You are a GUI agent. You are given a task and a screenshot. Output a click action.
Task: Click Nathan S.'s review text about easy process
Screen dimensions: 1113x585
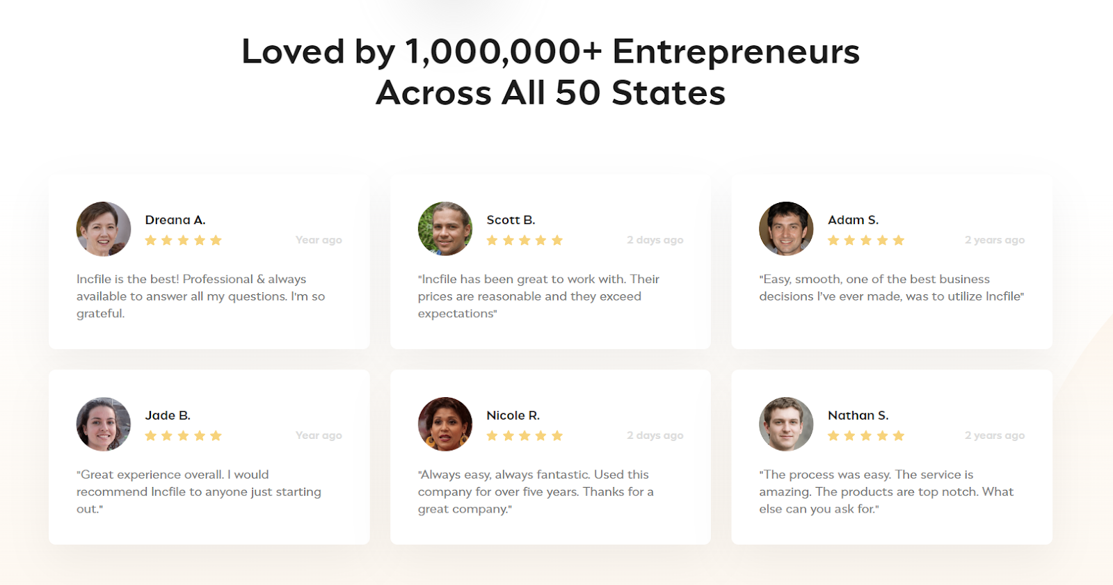(886, 492)
